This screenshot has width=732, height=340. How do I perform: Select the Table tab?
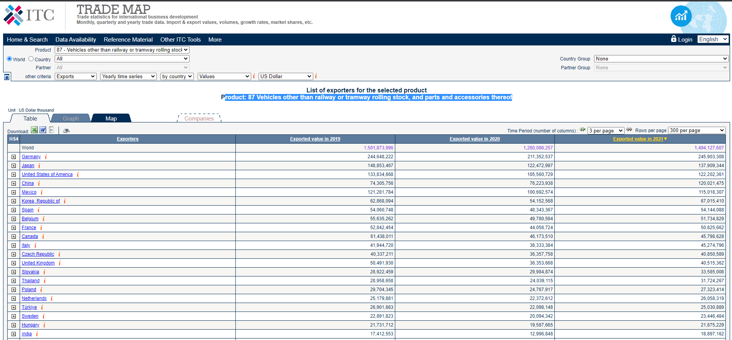[30, 118]
